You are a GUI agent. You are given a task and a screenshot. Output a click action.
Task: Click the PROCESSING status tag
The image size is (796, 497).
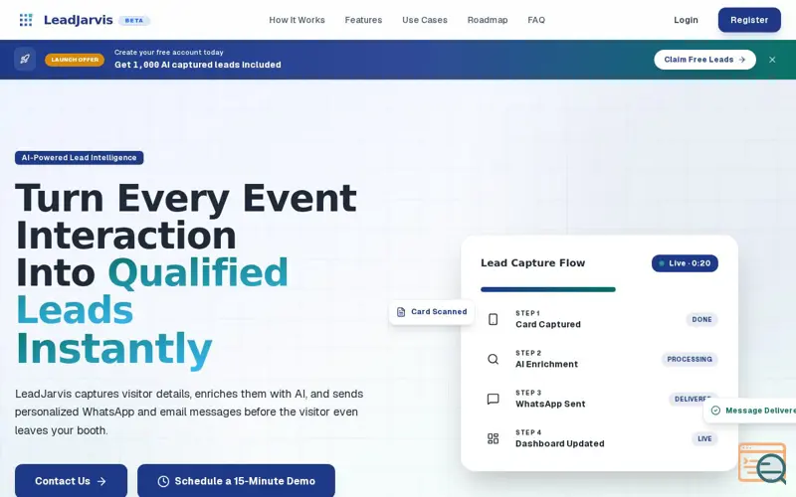pyautogui.click(x=690, y=359)
